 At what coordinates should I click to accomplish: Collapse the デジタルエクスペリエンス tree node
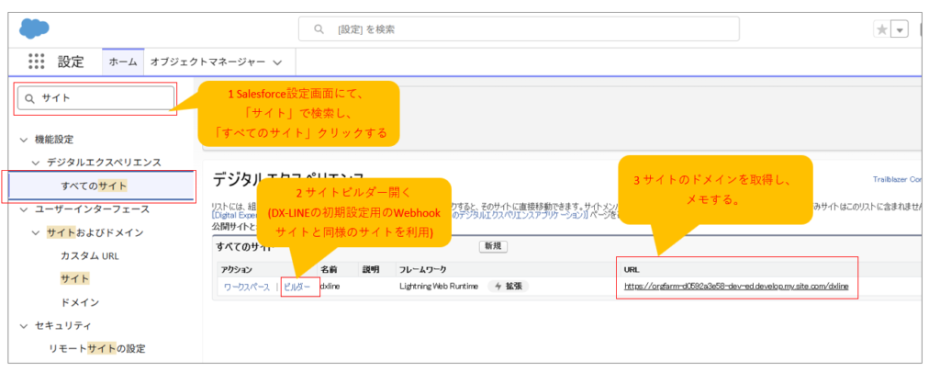tap(36, 163)
